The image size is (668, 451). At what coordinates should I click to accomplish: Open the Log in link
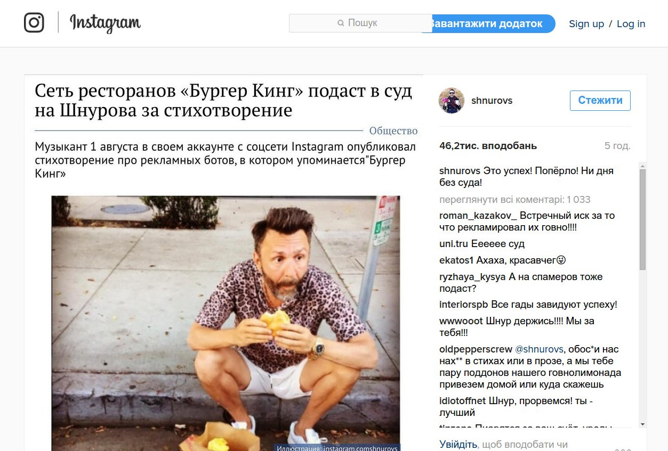631,23
